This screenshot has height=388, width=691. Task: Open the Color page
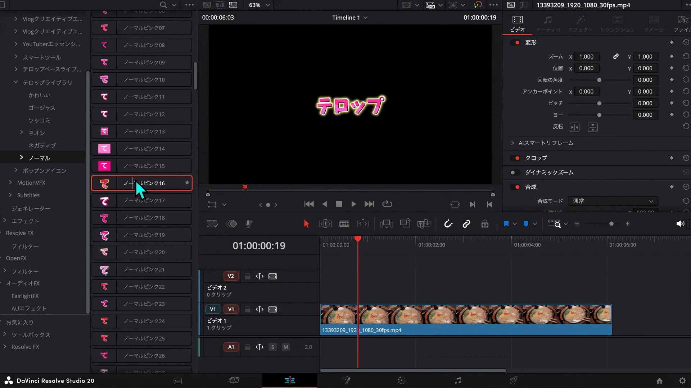pyautogui.click(x=402, y=380)
